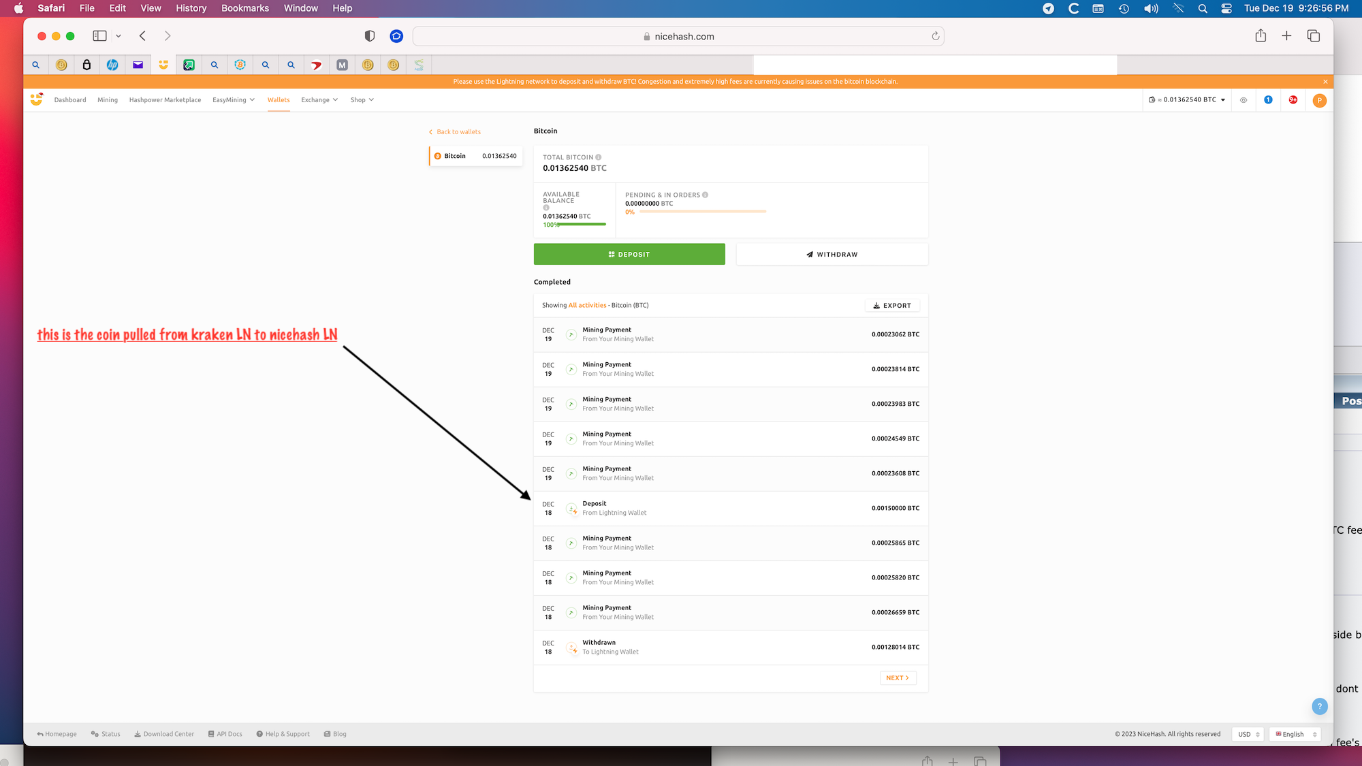Open the black padlock pinned tab

86,65
